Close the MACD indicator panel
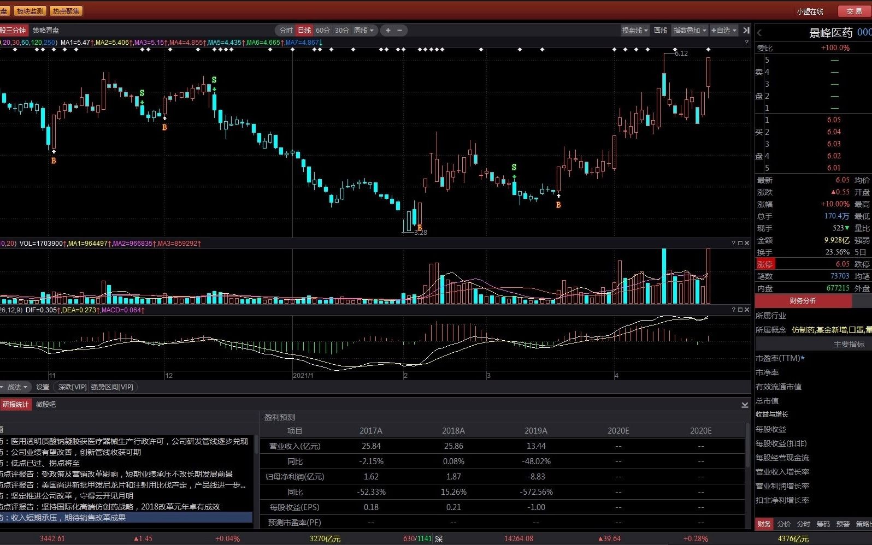 pyautogui.click(x=747, y=310)
